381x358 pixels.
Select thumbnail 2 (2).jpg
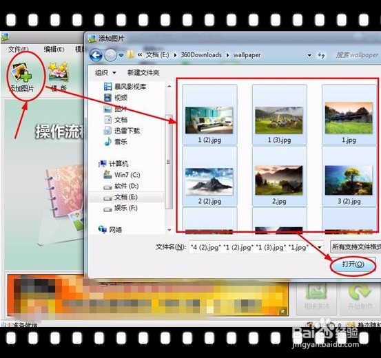tap(209, 176)
